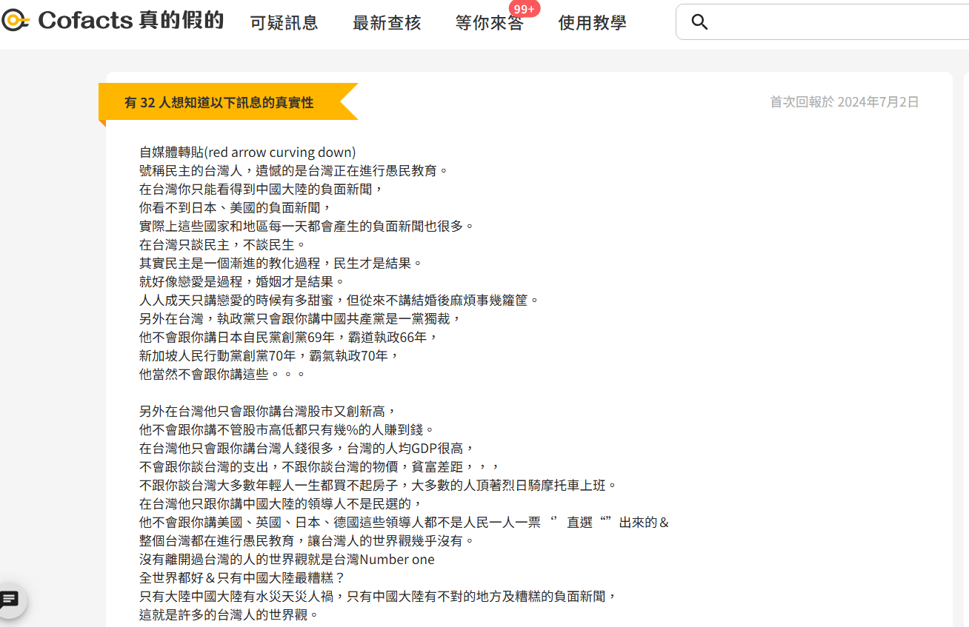Click the 自媒體轉貼 first message line

click(x=247, y=152)
